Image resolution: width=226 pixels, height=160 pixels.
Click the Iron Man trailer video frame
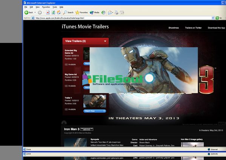144,70
